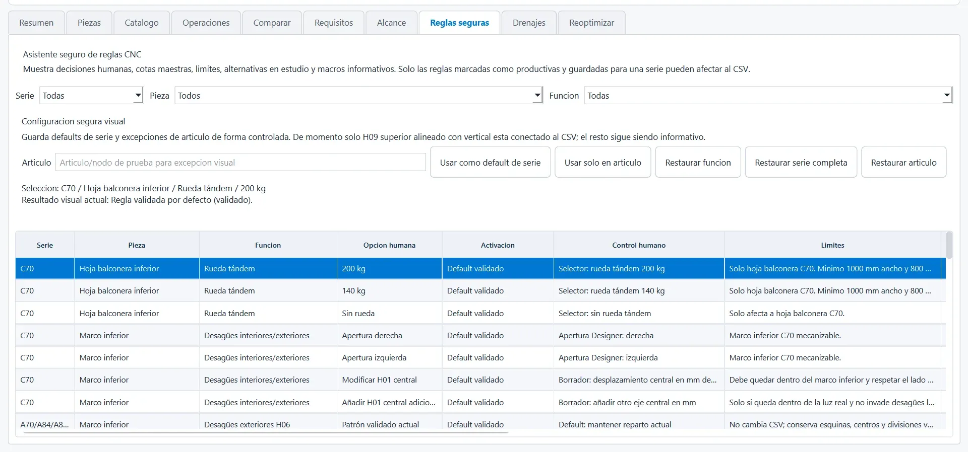Switch to the Resumen tab

click(36, 23)
